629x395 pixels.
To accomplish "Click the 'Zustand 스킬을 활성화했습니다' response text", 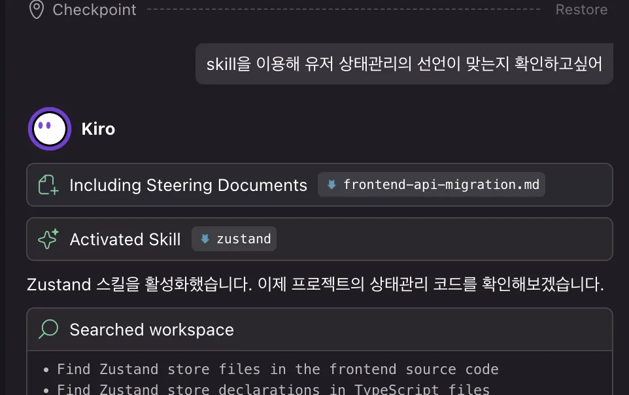I will (x=315, y=284).
